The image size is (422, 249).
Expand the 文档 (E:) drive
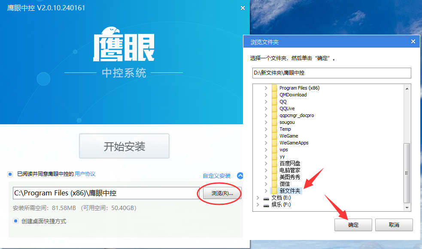pos(258,198)
